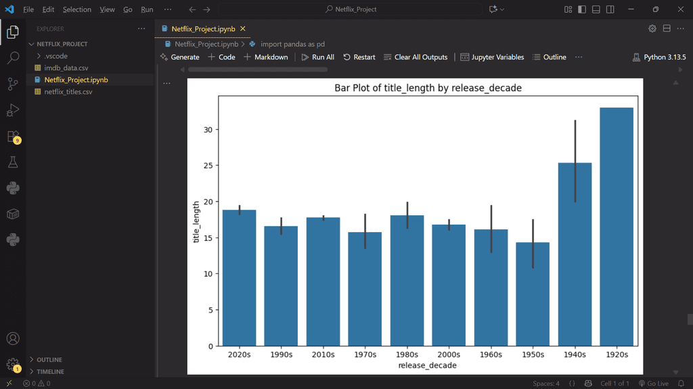This screenshot has height=389, width=693.
Task: Click the horizontal scrollbar above the plot
Action: [257, 69]
